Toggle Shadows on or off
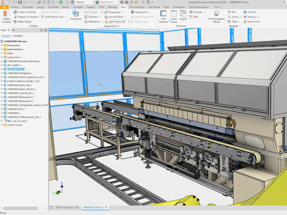 click(91, 17)
